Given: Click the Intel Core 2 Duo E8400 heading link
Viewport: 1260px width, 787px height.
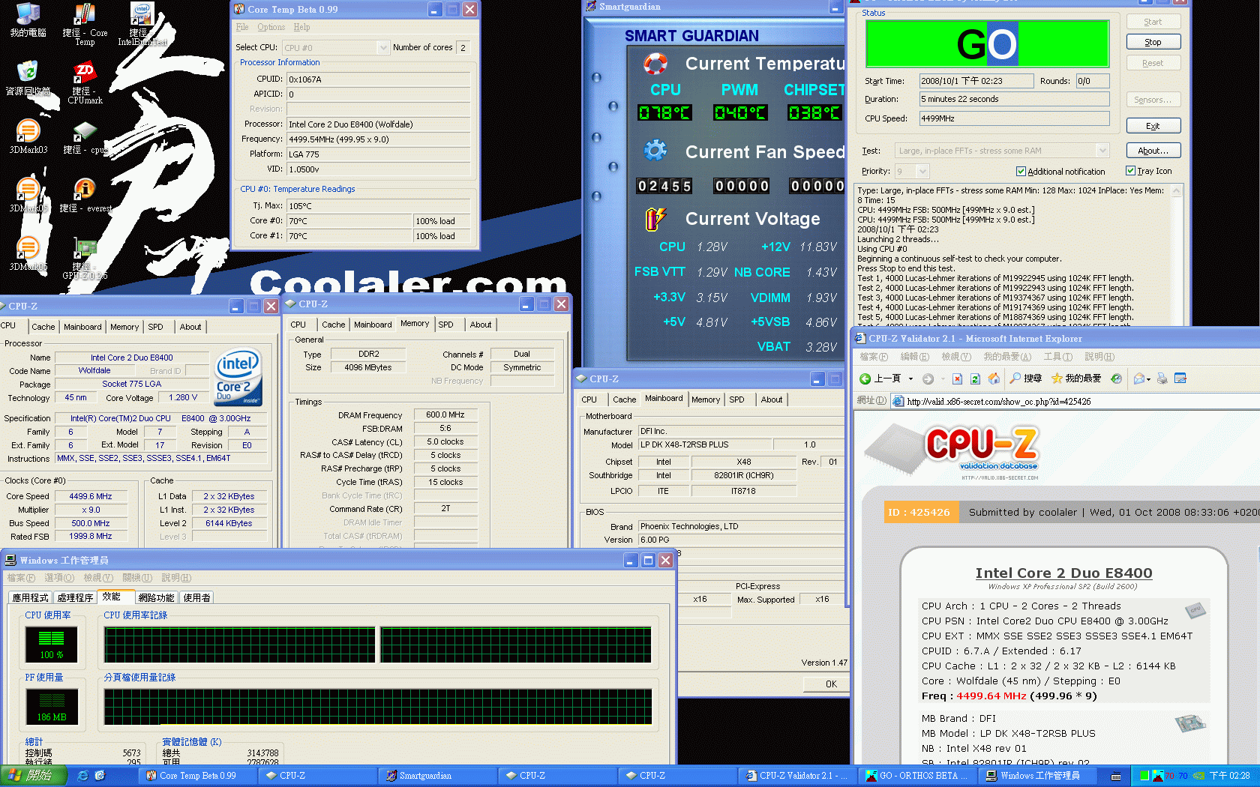Looking at the screenshot, I should [x=1063, y=573].
